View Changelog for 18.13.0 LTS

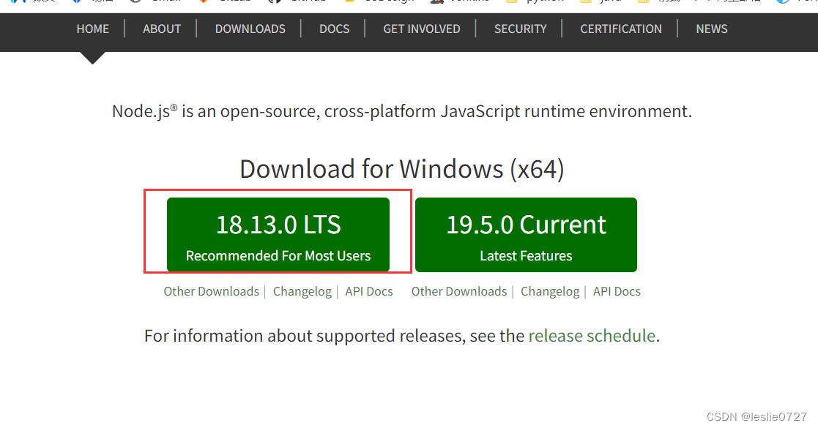click(302, 291)
